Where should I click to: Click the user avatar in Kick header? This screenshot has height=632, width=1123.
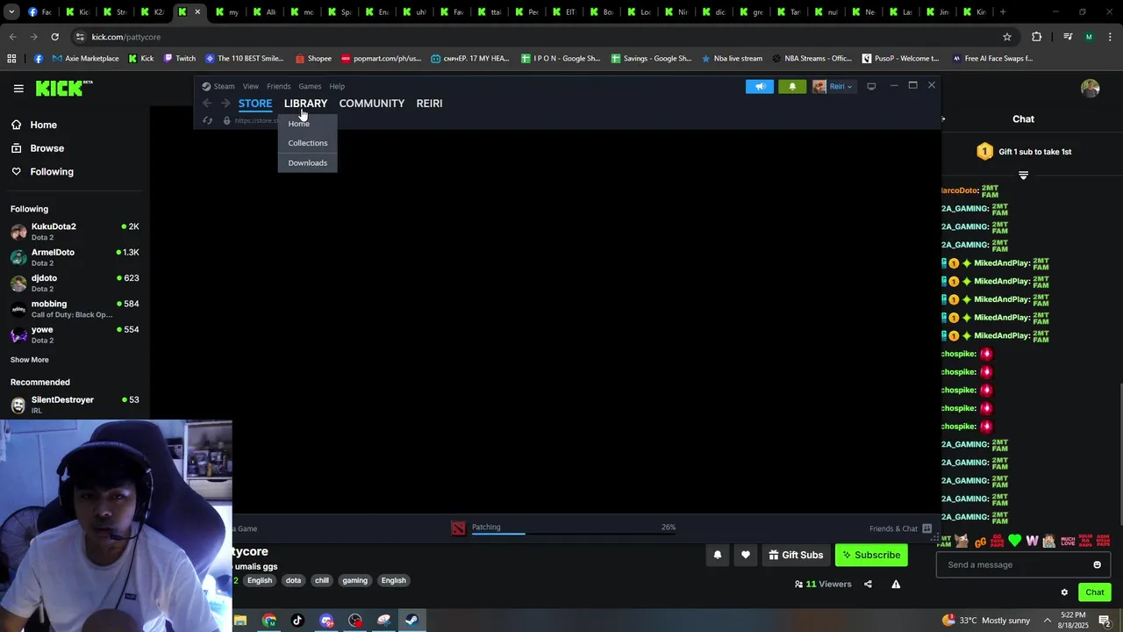pyautogui.click(x=1091, y=88)
